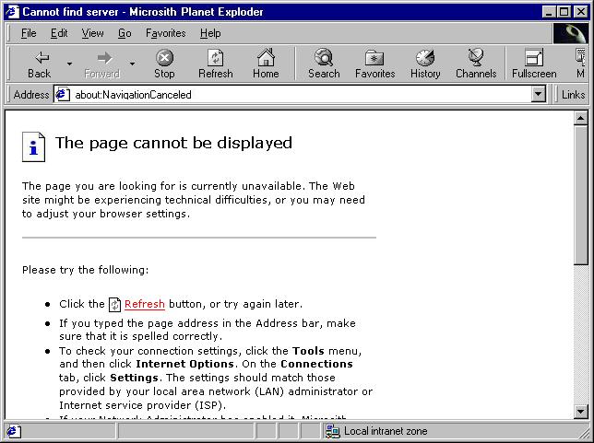Click the scrollbar up arrow

tap(581, 119)
